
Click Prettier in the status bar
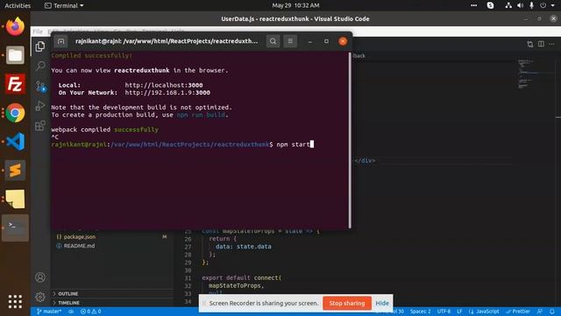(x=518, y=312)
